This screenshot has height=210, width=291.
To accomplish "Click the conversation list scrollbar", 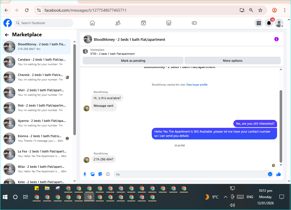I will point(74,90).
